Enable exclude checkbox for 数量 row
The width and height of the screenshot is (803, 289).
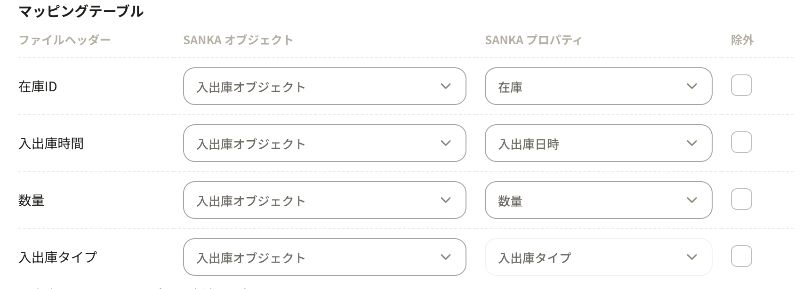[x=741, y=200]
